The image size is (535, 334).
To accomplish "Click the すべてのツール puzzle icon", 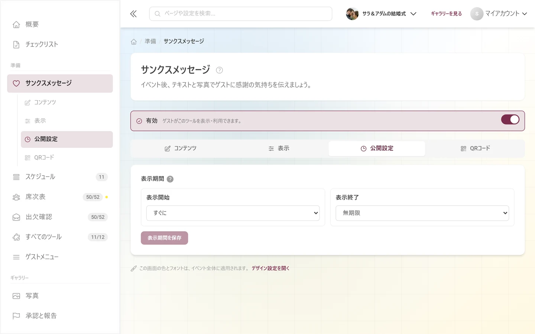I will 16,237.
